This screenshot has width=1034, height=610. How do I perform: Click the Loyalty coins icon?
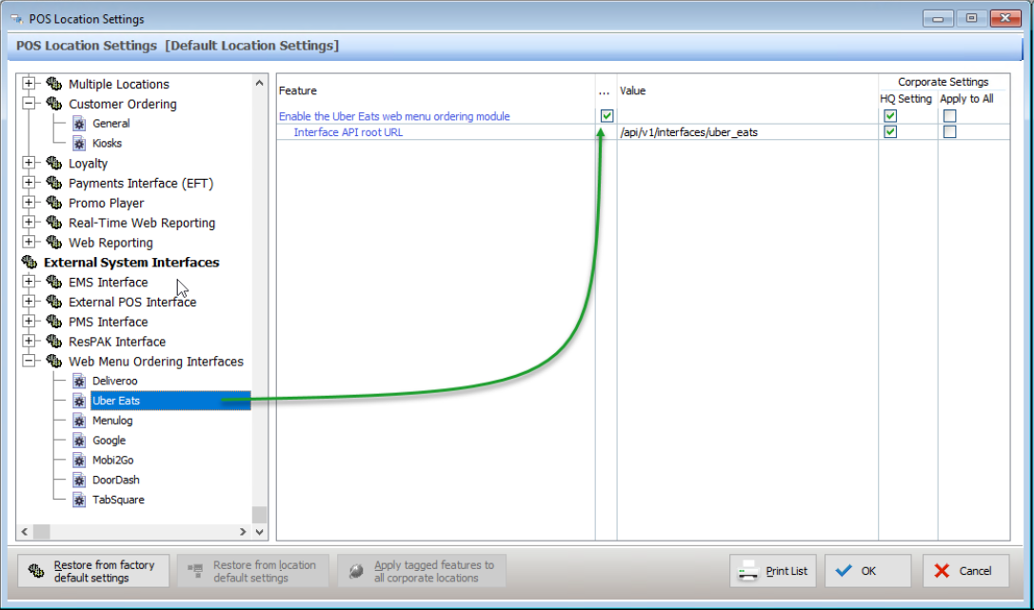tap(54, 164)
